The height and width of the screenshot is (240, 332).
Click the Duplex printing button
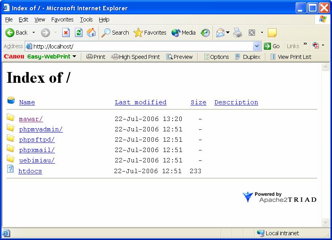(248, 57)
